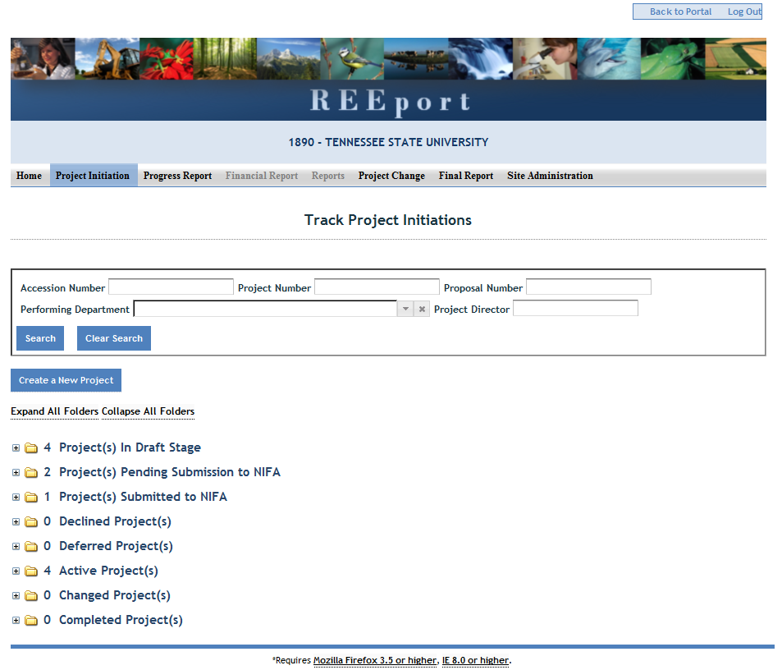The image size is (782, 670).
Task: Focus the Proposal Number field
Action: (588, 287)
